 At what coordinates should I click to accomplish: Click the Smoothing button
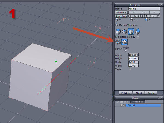(x=121, y=16)
